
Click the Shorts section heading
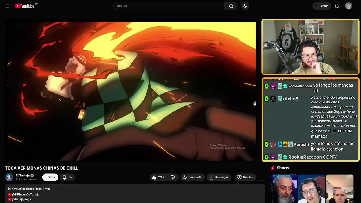coord(283,168)
